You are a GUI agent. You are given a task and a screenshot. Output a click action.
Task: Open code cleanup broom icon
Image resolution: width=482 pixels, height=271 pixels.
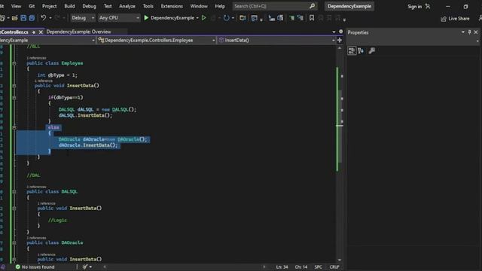click(85, 267)
